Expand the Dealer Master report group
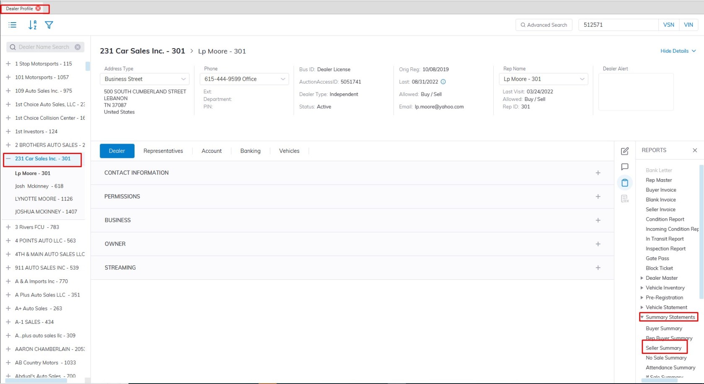 (642, 278)
